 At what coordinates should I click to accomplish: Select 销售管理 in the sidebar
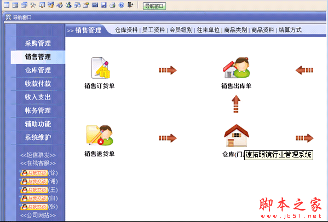pyautogui.click(x=38, y=57)
